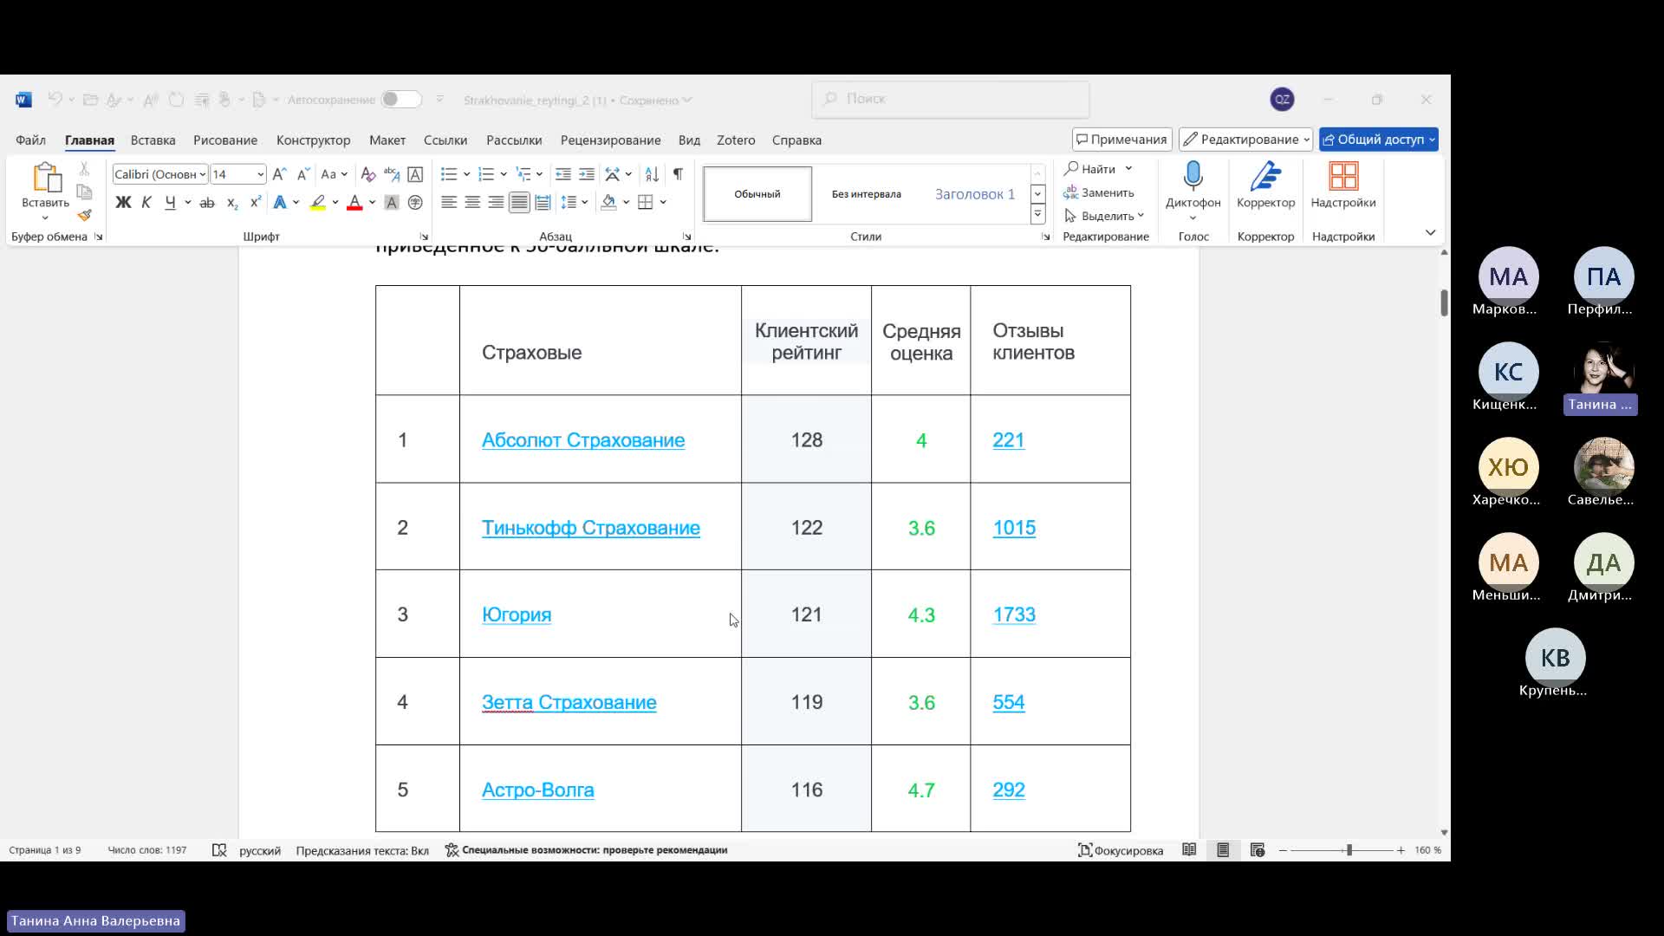Click Найти find button
Screen dimensions: 1664x936
tap(1091, 169)
